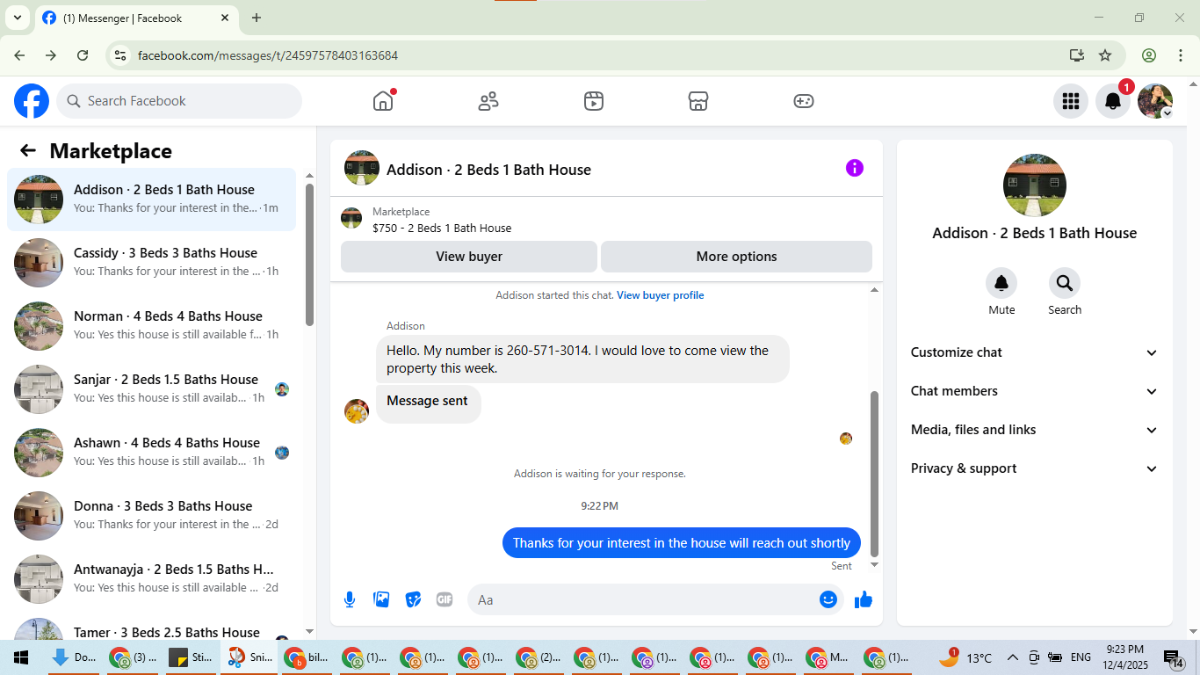Click the More options button
Screen dimensions: 1200x675
[x=736, y=257]
